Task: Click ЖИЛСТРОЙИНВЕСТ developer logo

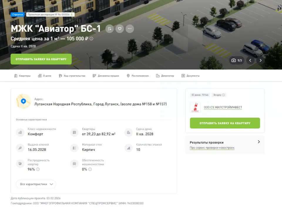Action: pyautogui.click(x=195, y=107)
